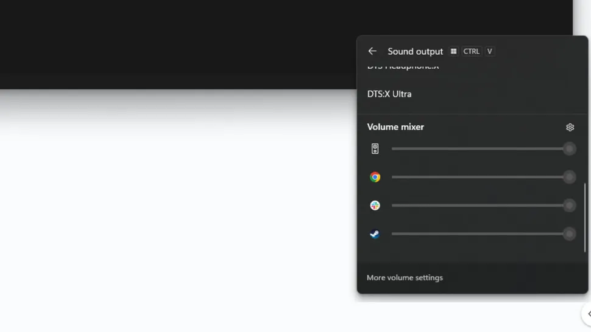
Task: Open More volume settings
Action: click(405, 278)
